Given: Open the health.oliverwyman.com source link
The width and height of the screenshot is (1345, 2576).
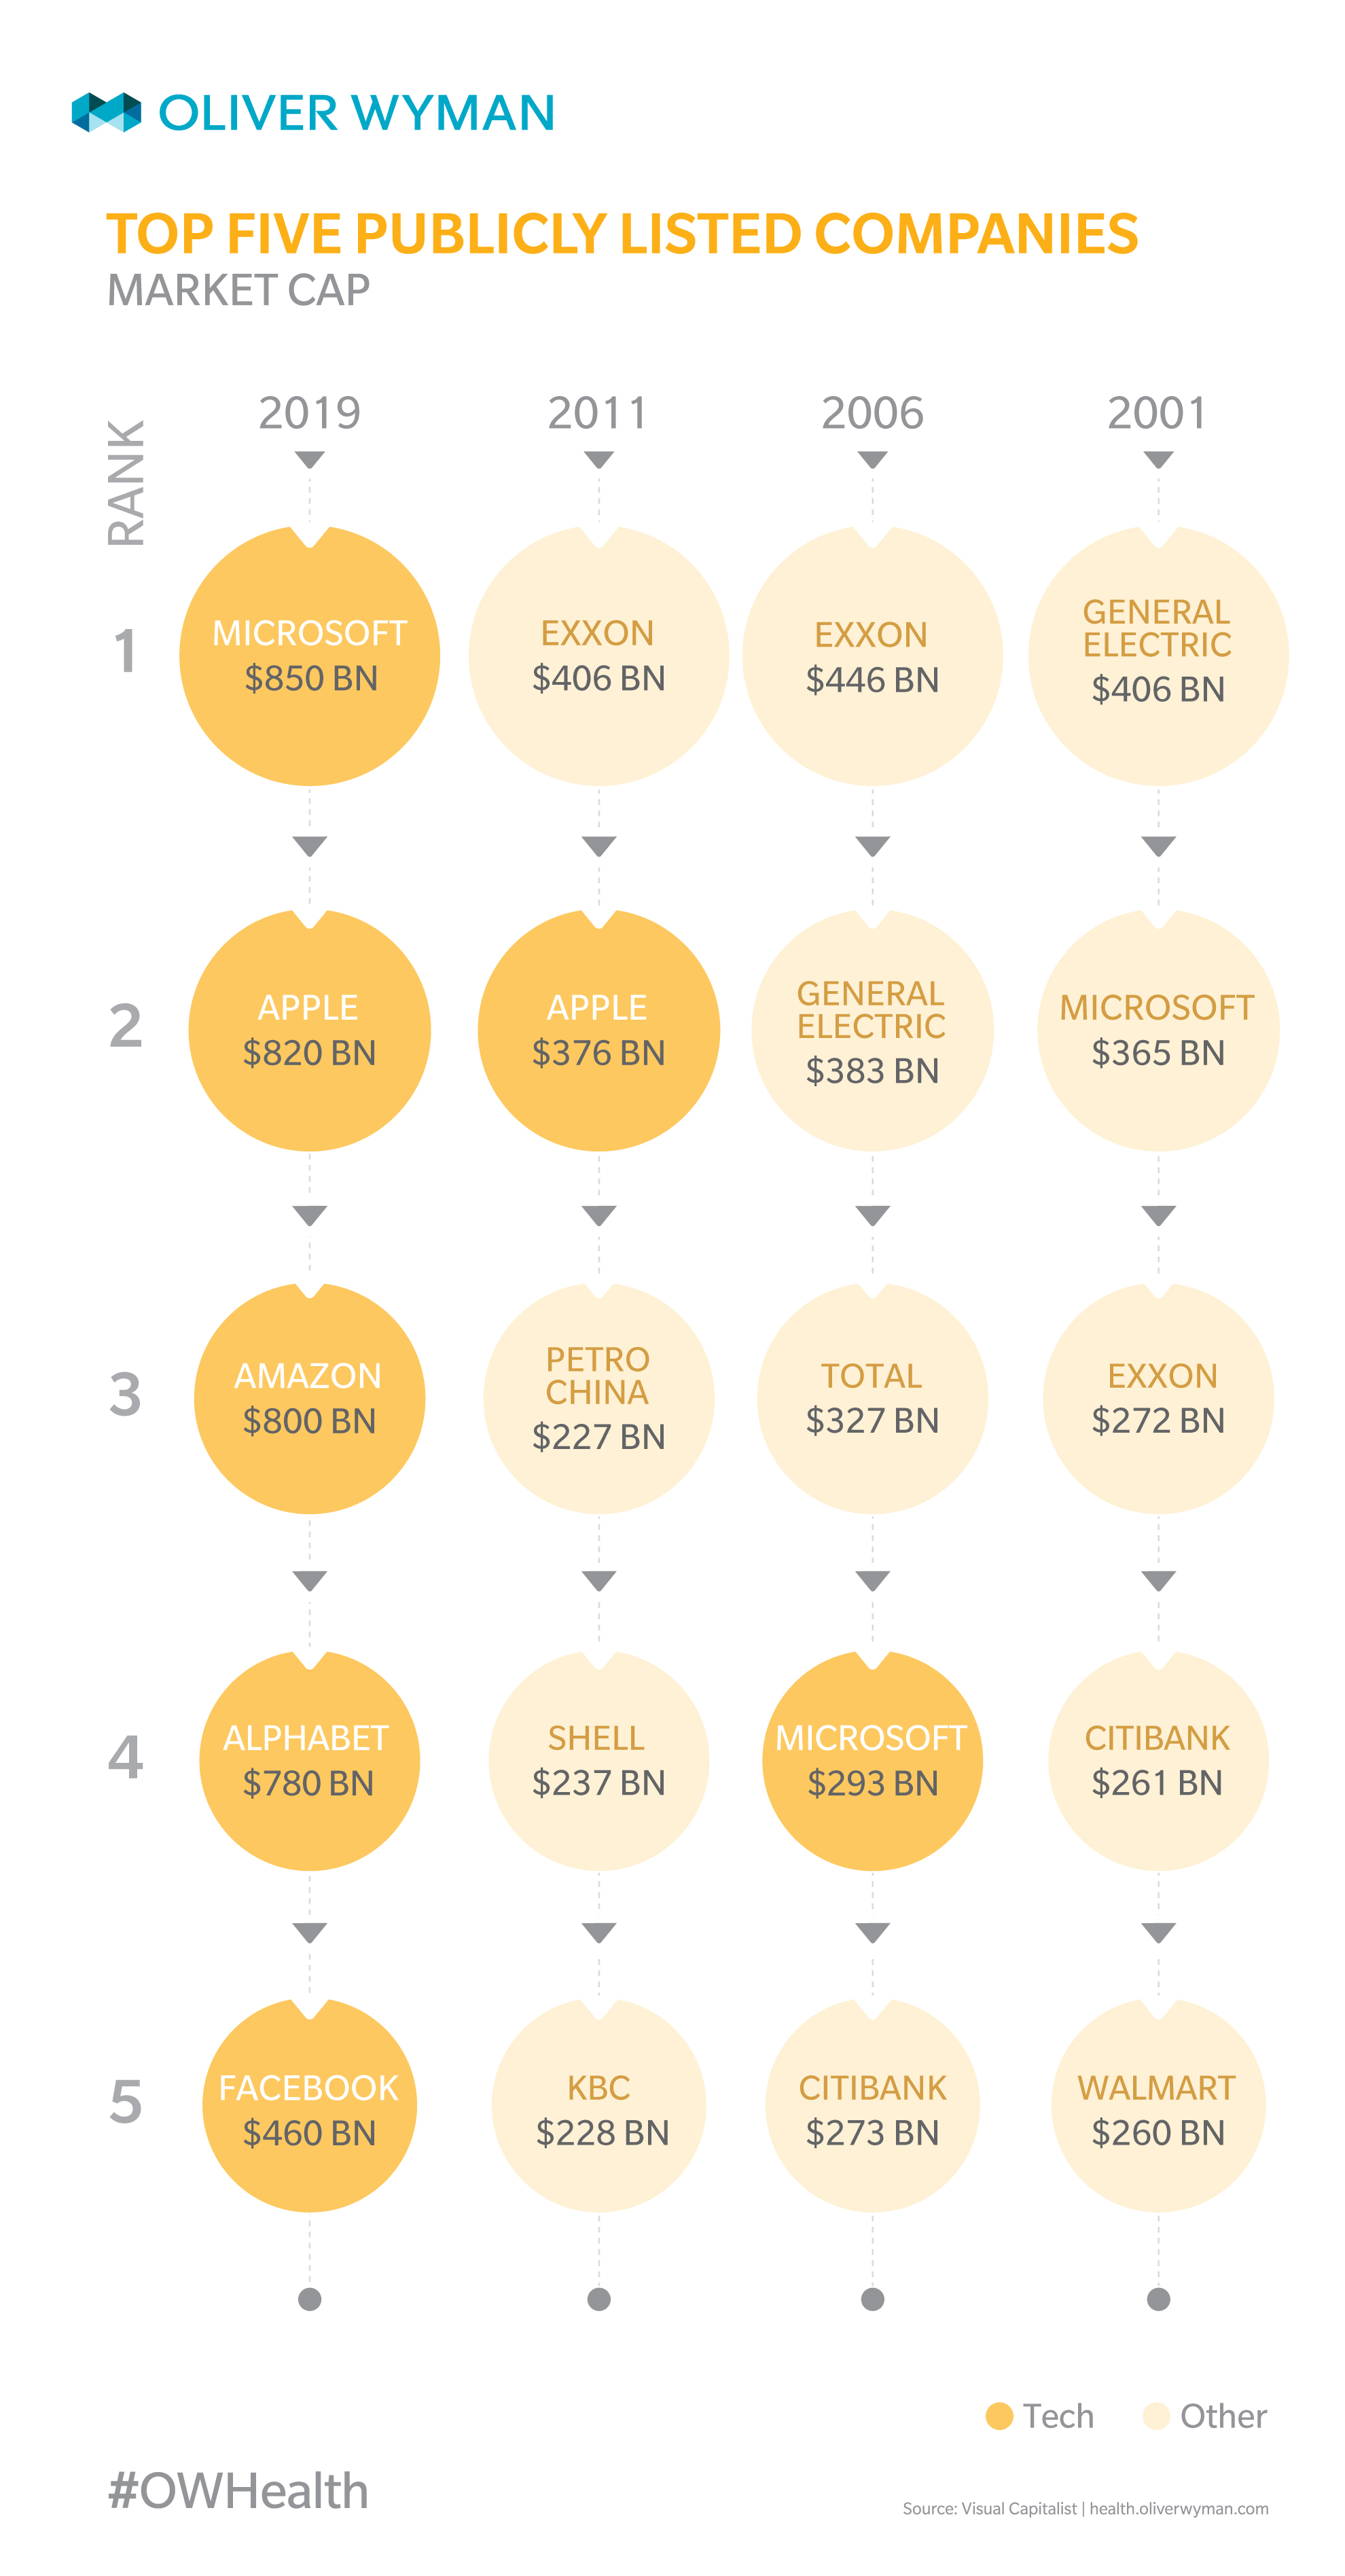Looking at the screenshot, I should (1178, 2508).
